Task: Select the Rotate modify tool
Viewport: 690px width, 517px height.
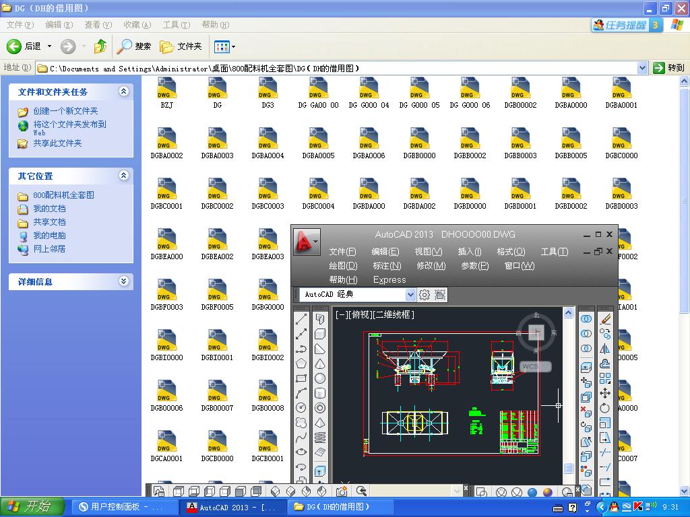Action: click(x=606, y=408)
